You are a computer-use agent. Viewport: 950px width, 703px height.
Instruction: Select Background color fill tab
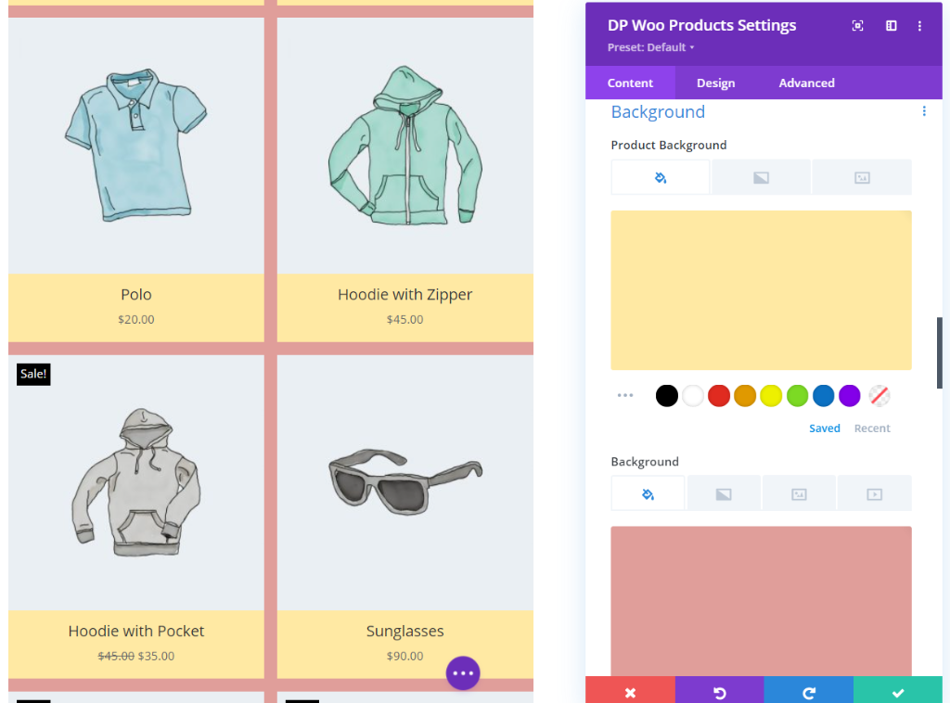[648, 493]
